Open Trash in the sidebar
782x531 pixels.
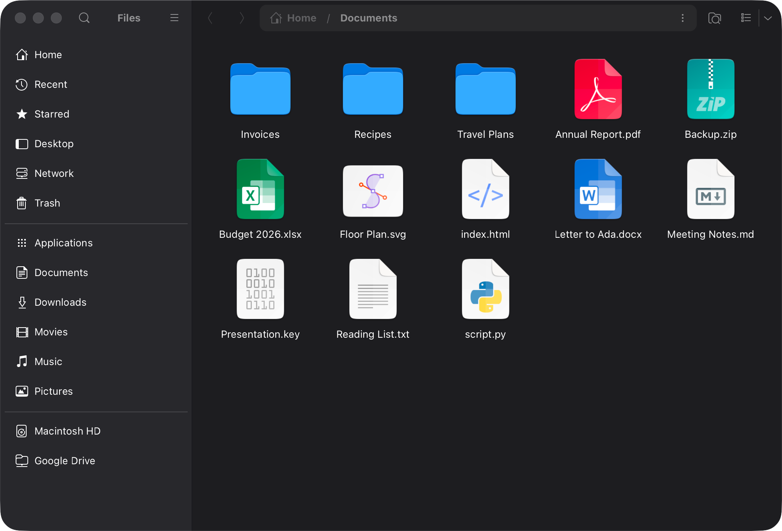(x=96, y=203)
